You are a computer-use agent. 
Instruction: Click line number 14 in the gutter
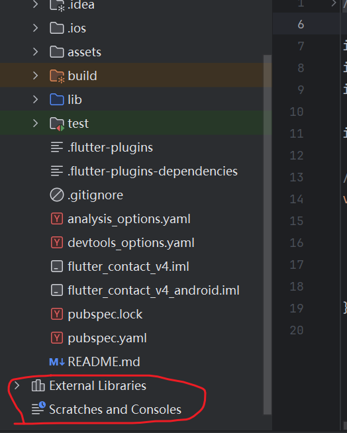tap(297, 199)
